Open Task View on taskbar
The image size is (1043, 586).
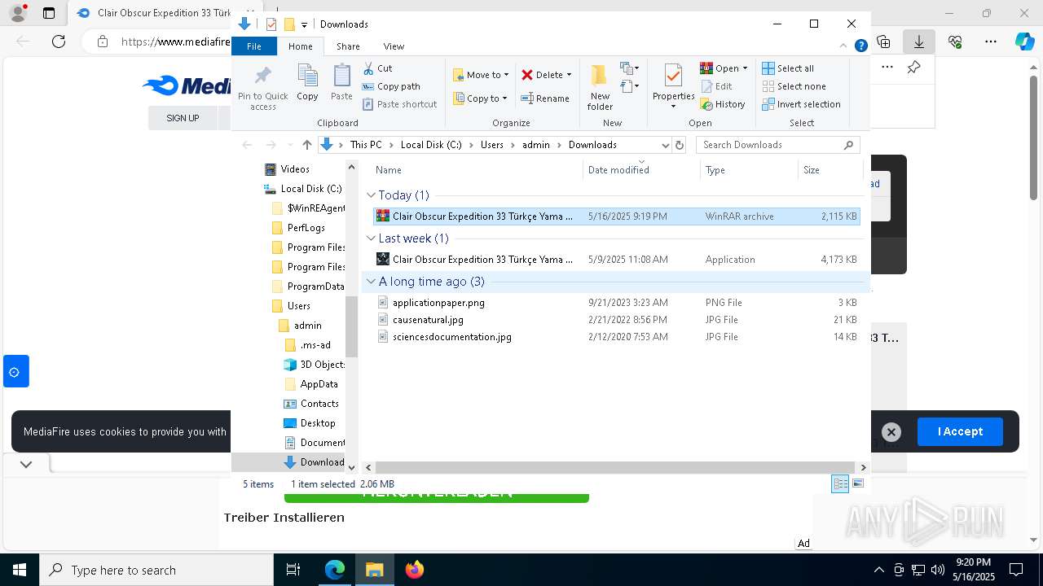coord(293,570)
